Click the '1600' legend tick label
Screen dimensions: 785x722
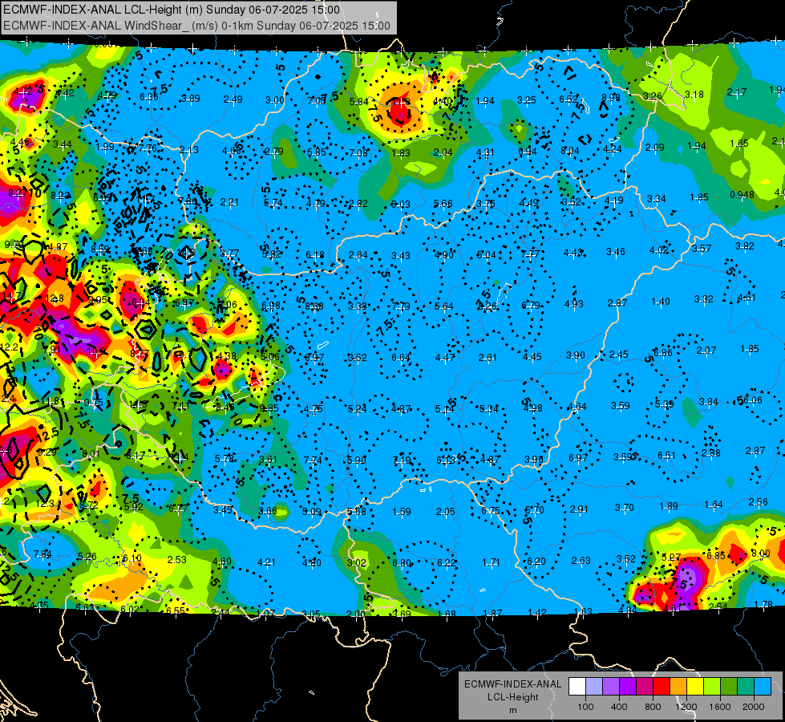tap(719, 707)
